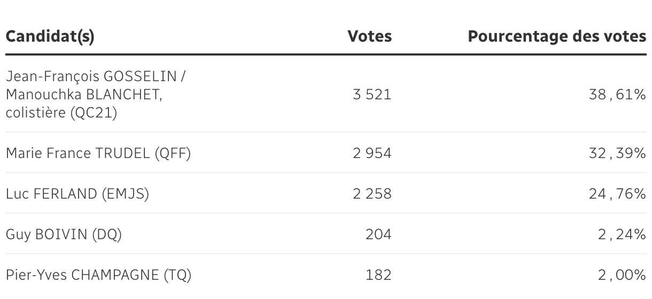Select Pier-Yves CHAMPAGNE (TQ) entry
Viewport: 652px width, 299px height.
[98, 275]
